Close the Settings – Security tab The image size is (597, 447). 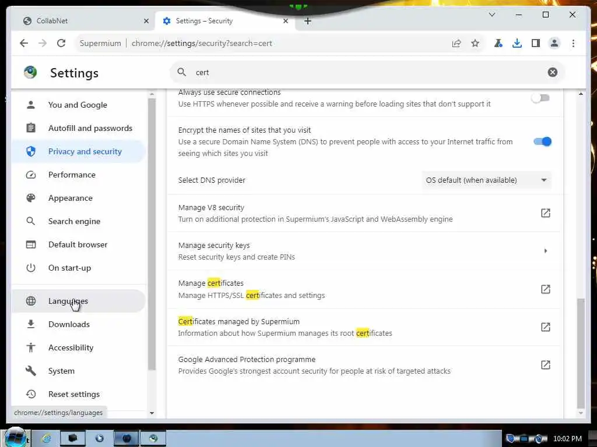pyautogui.click(x=286, y=21)
